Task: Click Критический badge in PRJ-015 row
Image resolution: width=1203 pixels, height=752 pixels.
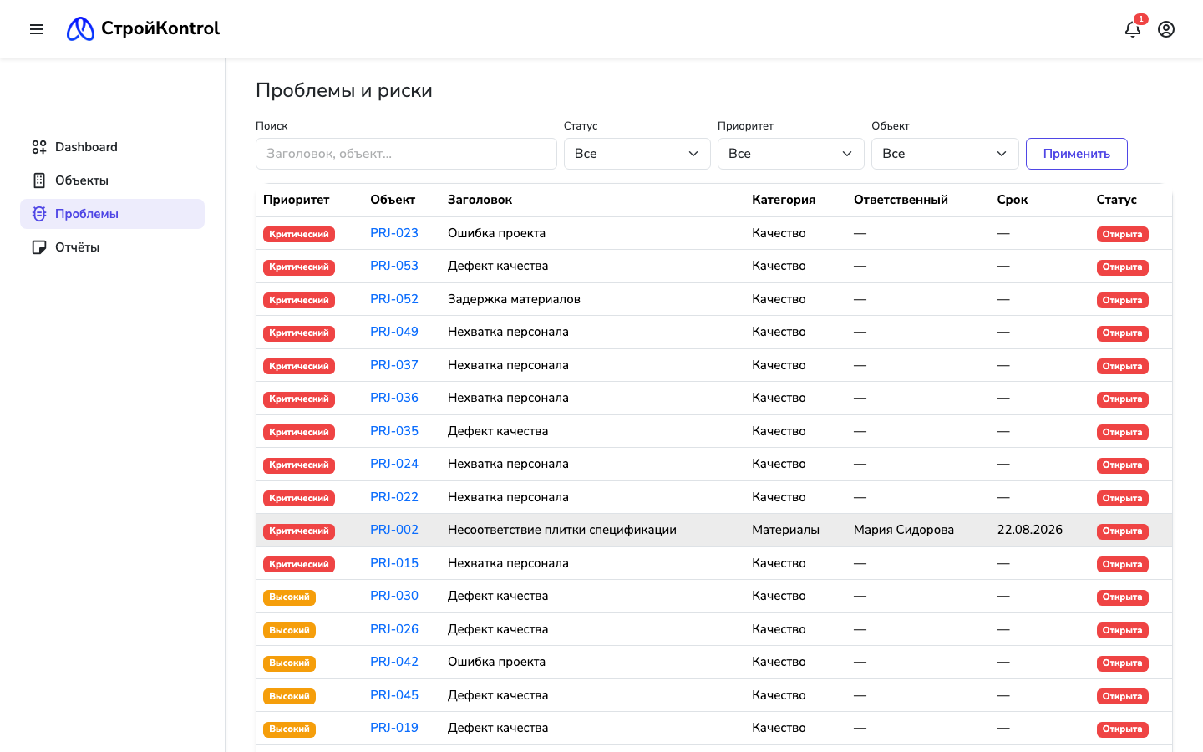Action: point(299,564)
